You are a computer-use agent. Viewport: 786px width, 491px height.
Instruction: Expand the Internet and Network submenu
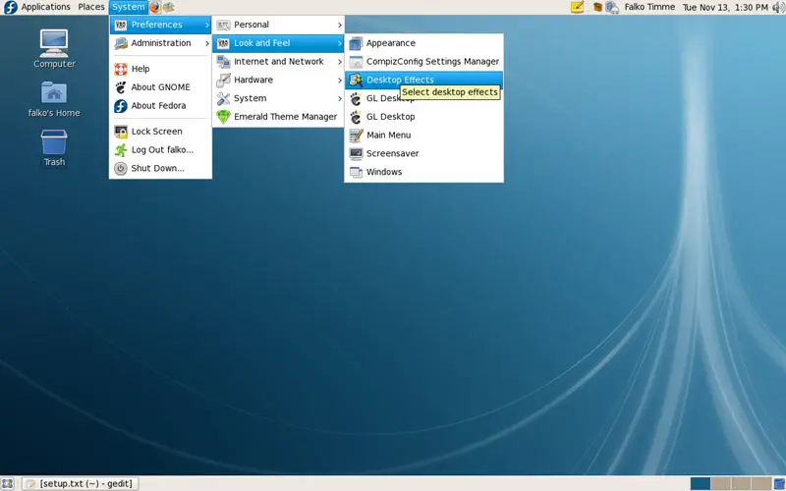(x=278, y=62)
